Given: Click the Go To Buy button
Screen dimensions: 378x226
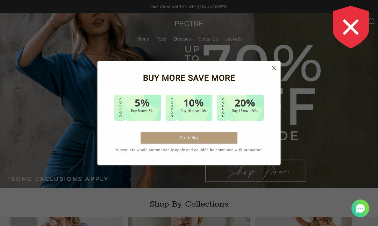Looking at the screenshot, I should coord(189,138).
